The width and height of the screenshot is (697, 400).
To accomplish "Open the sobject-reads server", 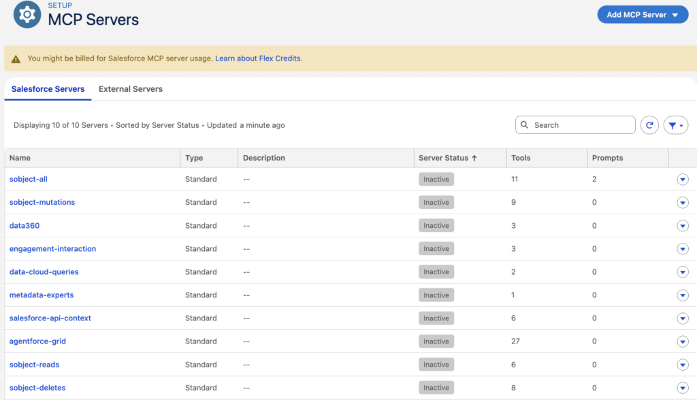I will pos(34,365).
